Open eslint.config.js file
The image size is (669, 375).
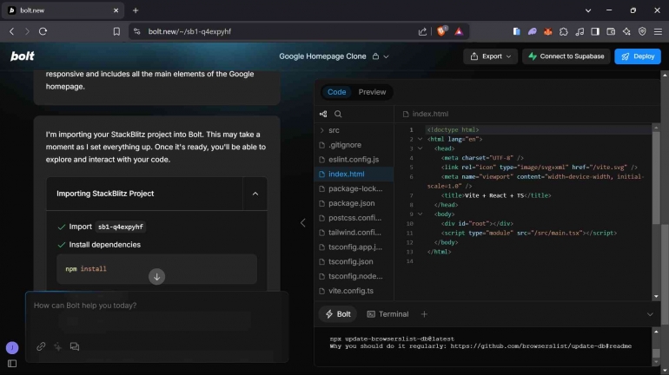pyautogui.click(x=354, y=160)
